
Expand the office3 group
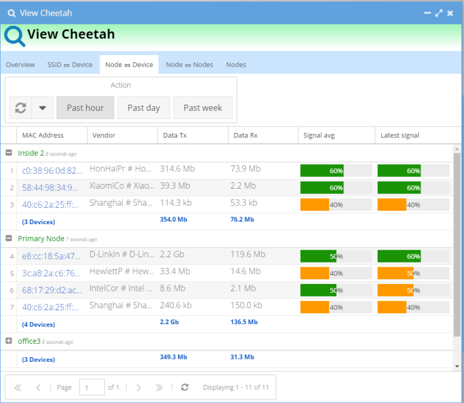pyautogui.click(x=9, y=341)
